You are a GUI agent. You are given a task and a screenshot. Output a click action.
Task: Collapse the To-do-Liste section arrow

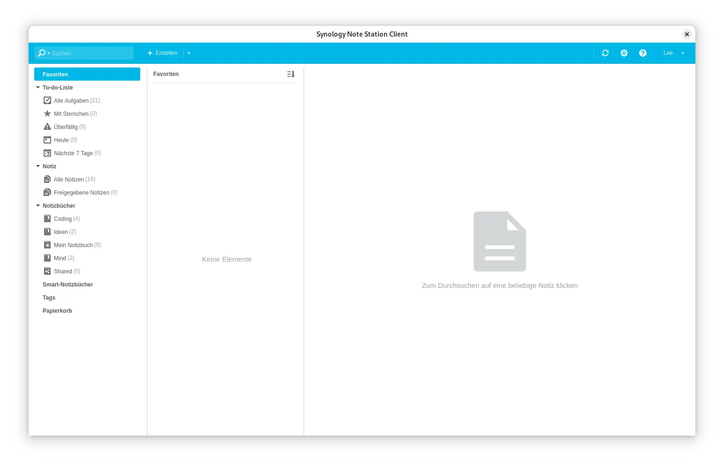pyautogui.click(x=38, y=87)
